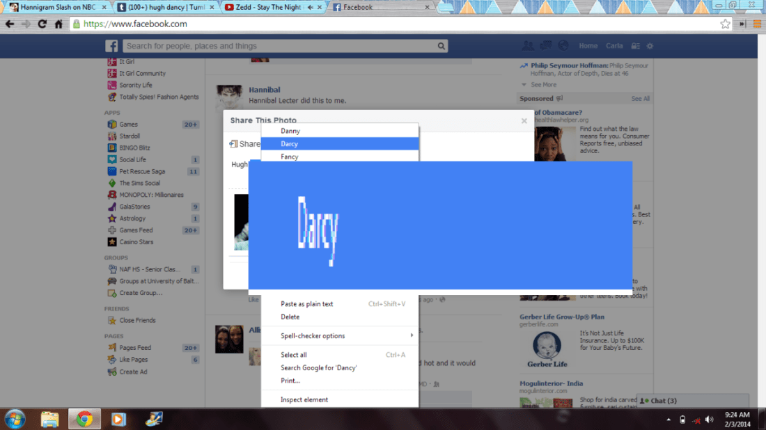Bookmark page with the star icon
Screen dimensions: 766x430
point(725,24)
